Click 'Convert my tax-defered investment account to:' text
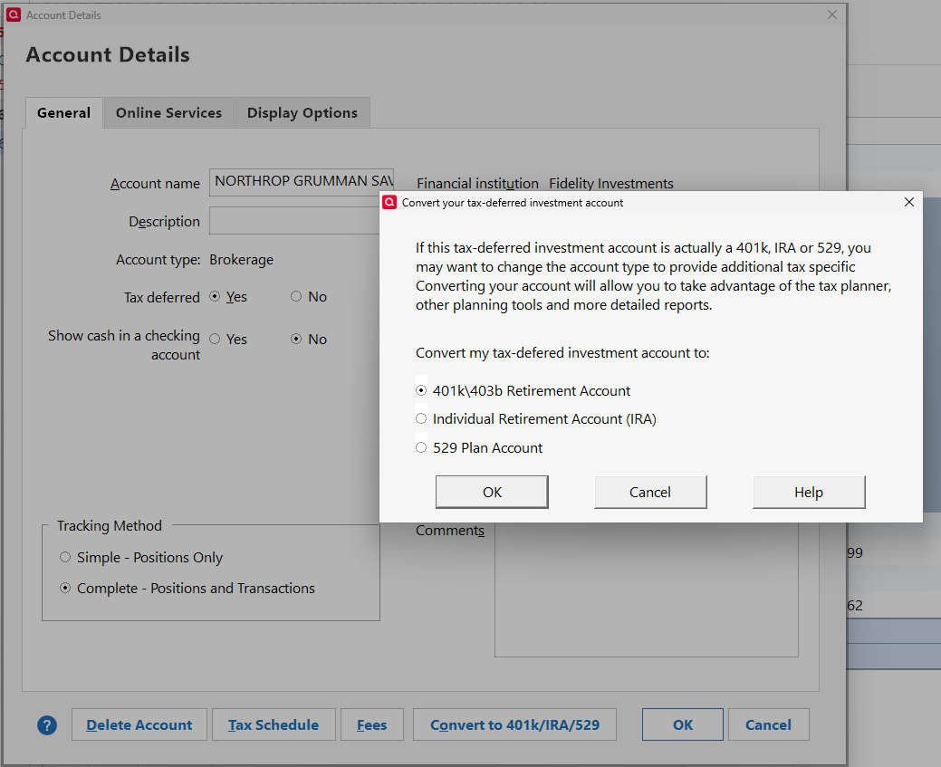Screen dimensions: 941x767 (x=562, y=353)
